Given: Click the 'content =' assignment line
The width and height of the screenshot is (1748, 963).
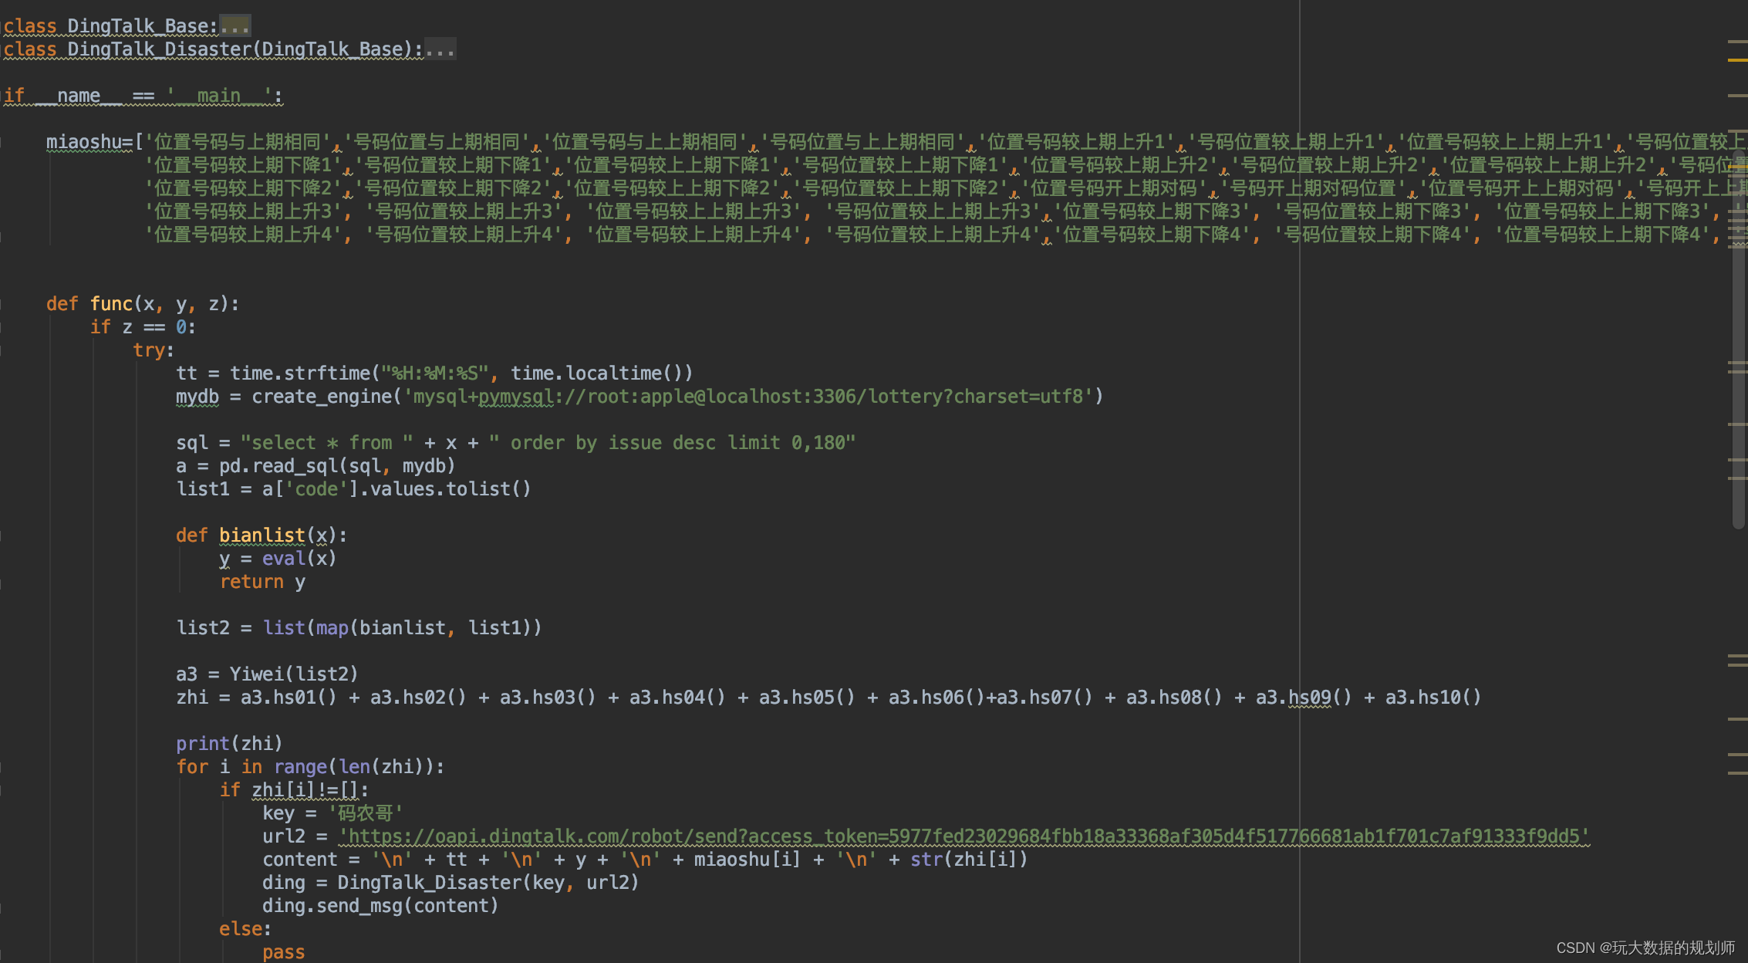Looking at the screenshot, I should pos(645,860).
